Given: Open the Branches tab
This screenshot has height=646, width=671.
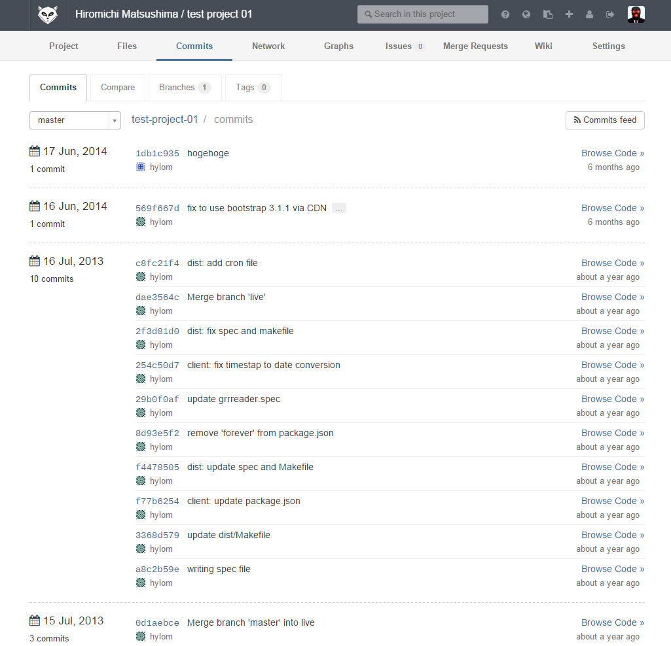Looking at the screenshot, I should [185, 88].
